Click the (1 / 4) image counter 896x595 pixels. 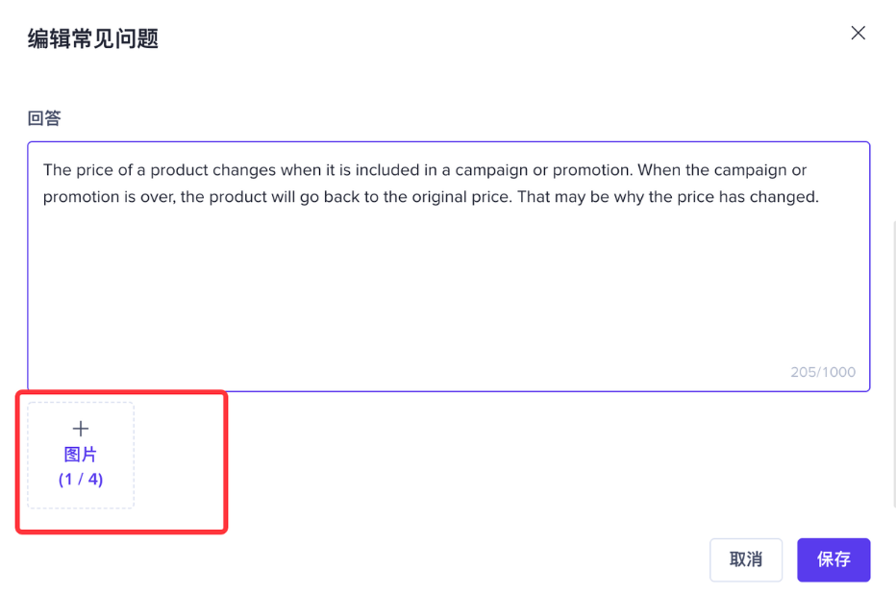point(81,479)
